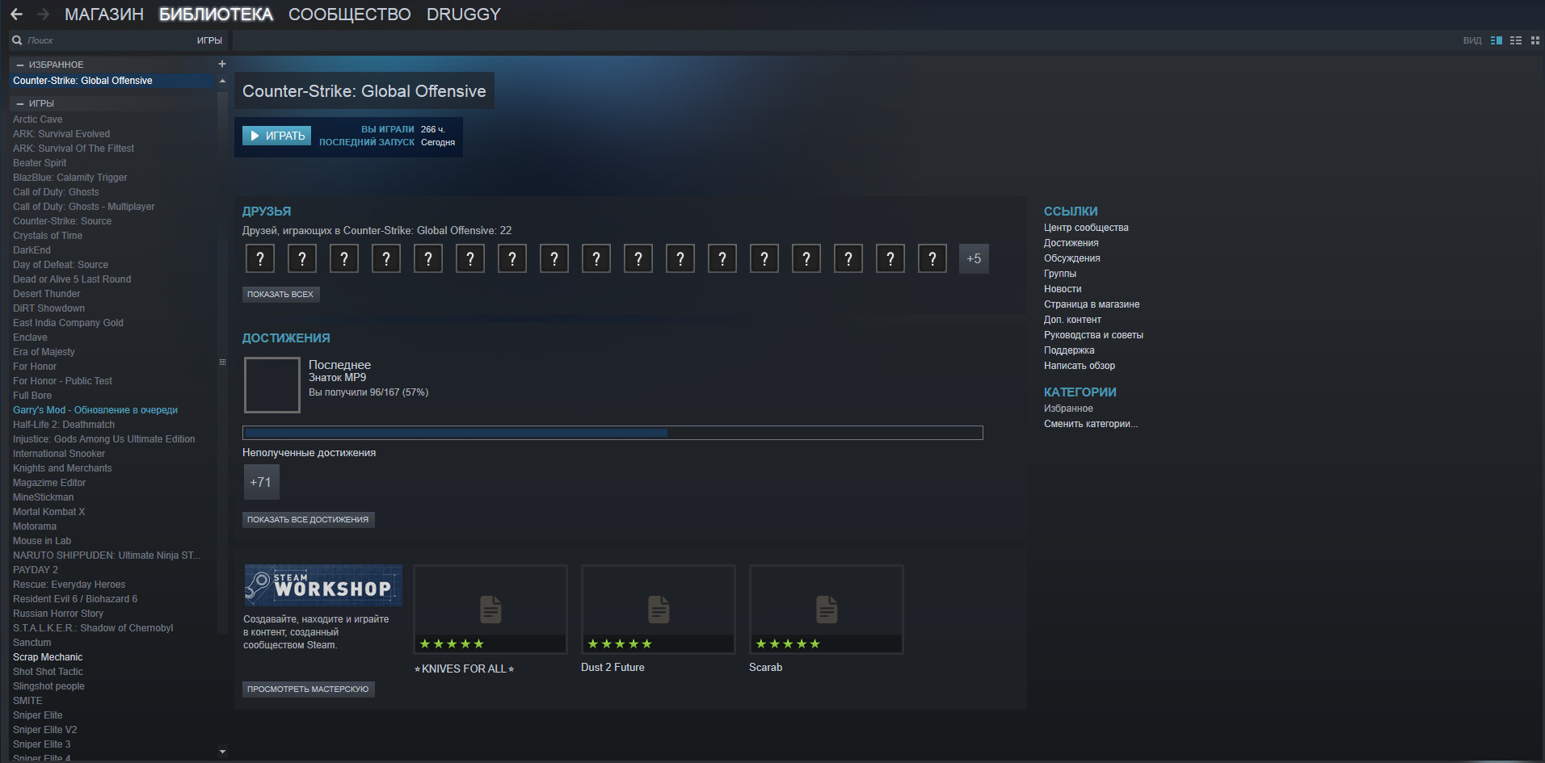This screenshot has height=763, width=1545.
Task: Open Руководства и советы link
Action: point(1093,335)
